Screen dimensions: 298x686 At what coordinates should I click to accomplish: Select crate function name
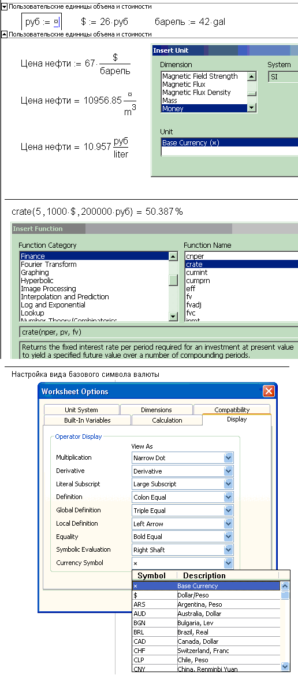click(241, 264)
